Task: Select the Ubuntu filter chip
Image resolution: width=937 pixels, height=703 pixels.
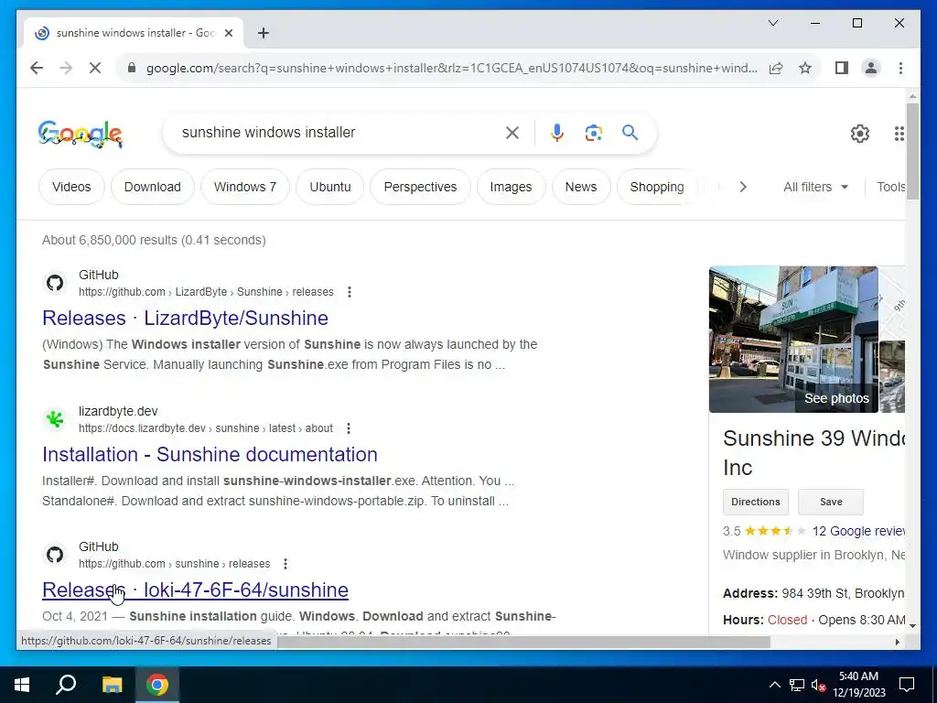Action: [x=329, y=187]
